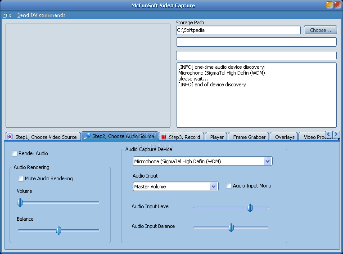This screenshot has width=343, height=254.
Task: Open the Player tab
Action: tap(217, 137)
